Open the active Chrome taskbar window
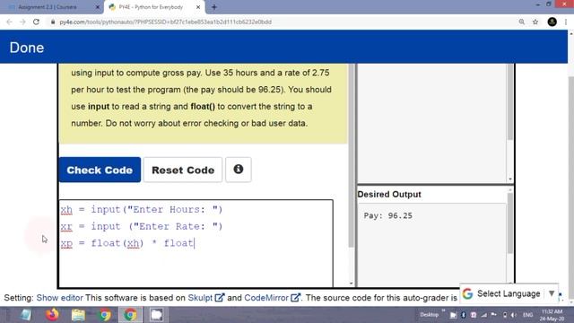Image resolution: width=574 pixels, height=323 pixels. [130, 315]
